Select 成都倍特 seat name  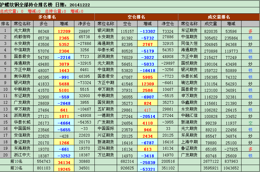pyautogui.click(x=22, y=37)
